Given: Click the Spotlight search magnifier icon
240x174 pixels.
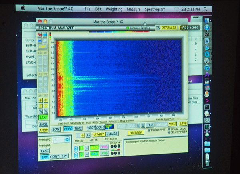Looking at the screenshot, I should pos(205,9).
